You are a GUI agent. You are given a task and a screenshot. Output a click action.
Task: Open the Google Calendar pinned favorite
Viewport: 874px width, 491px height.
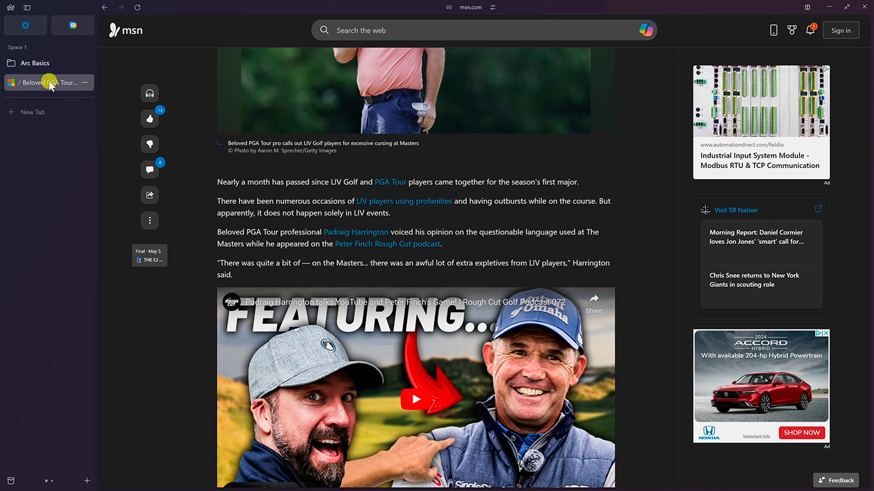point(73,25)
